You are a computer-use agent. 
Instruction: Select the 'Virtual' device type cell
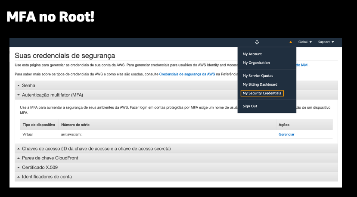(28, 134)
